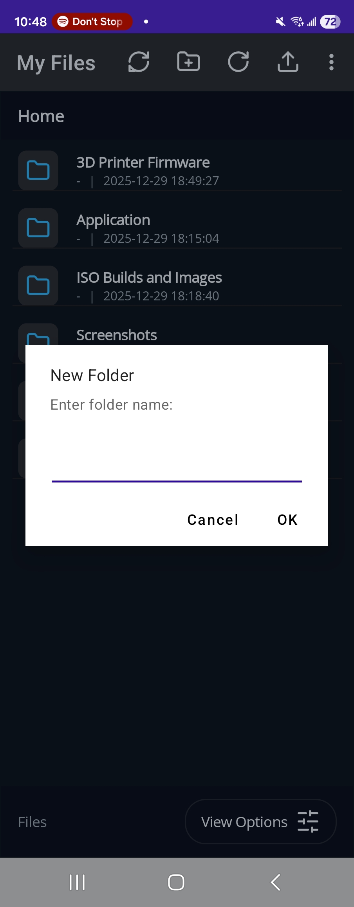This screenshot has width=354, height=907.
Task: Tap the upload icon in the toolbar
Action: [288, 62]
